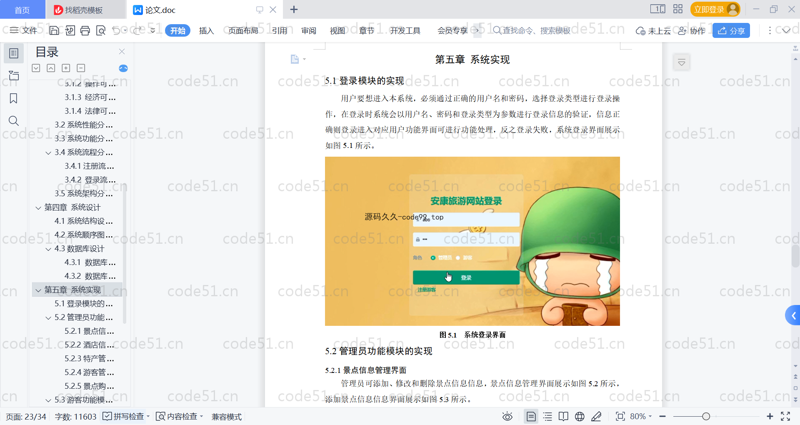800x425 pixels.
Task: Collapse the ribbon with the chevron
Action: 786,30
